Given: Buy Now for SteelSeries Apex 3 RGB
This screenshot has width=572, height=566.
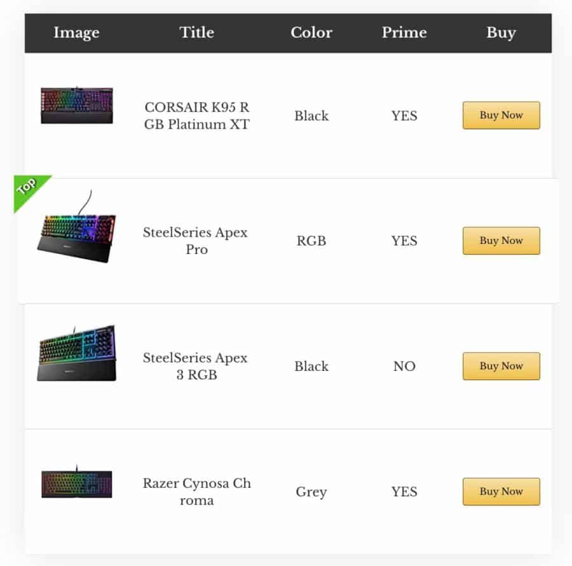Looking at the screenshot, I should [501, 366].
